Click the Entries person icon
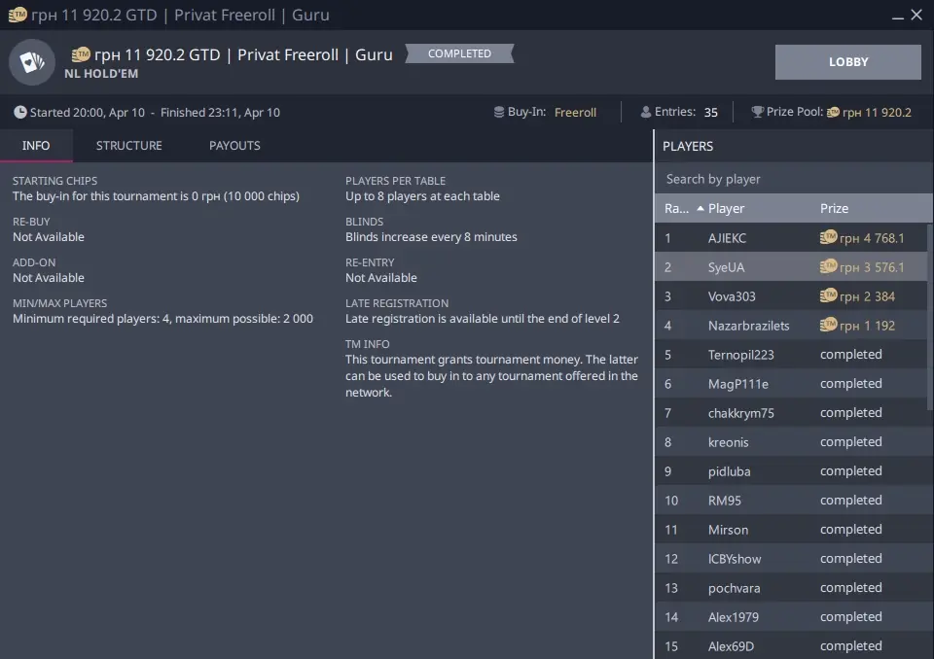Image resolution: width=934 pixels, height=659 pixels. point(645,113)
